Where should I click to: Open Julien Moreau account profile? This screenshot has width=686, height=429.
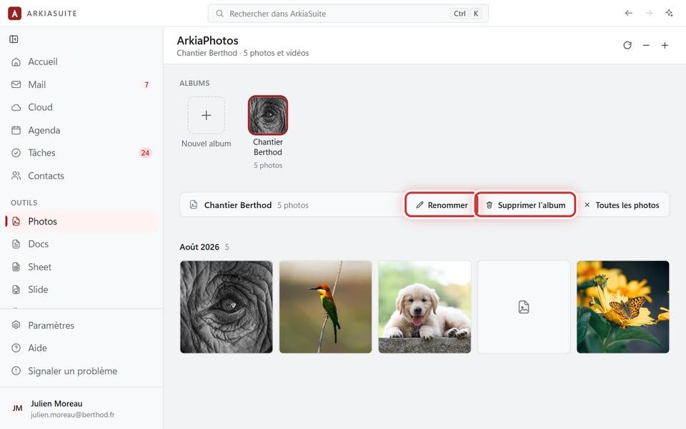pos(81,408)
